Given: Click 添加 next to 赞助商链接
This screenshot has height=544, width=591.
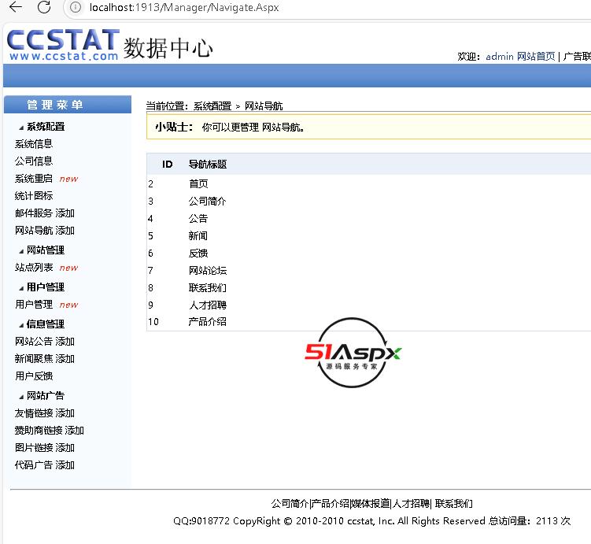Looking at the screenshot, I should (75, 431).
